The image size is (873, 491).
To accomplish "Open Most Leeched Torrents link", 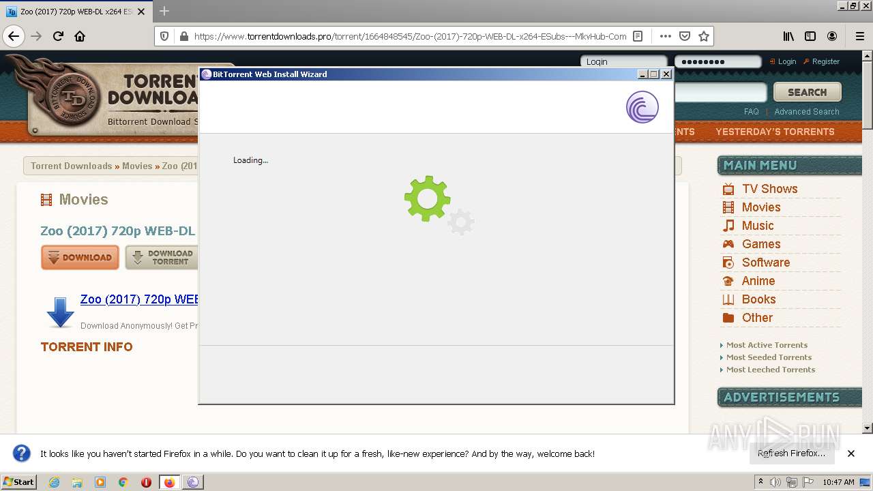I will [771, 370].
